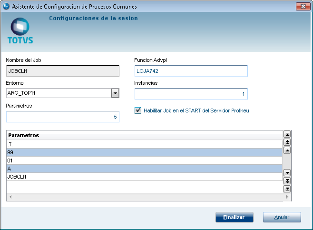This screenshot has width=313, height=230.
Task: Open the Entorno dropdown
Action: coord(115,93)
